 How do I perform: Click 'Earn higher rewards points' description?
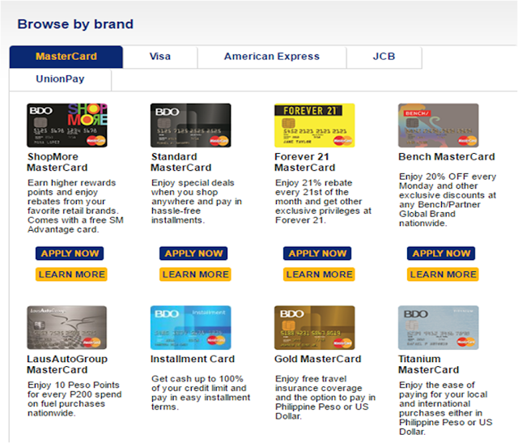pos(75,207)
